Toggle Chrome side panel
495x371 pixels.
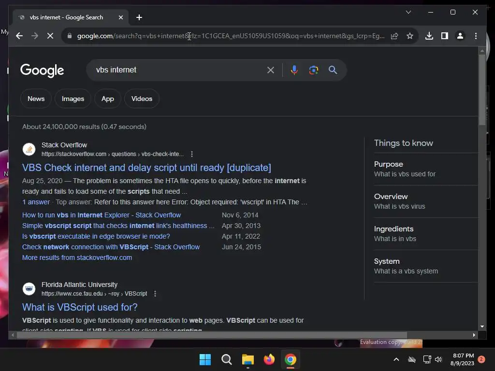pyautogui.click(x=445, y=36)
